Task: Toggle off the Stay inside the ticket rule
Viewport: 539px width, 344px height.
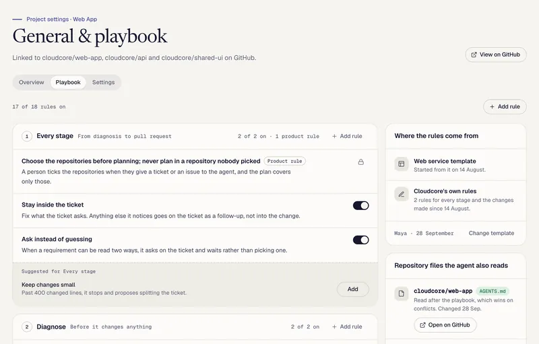Action: (x=360, y=205)
